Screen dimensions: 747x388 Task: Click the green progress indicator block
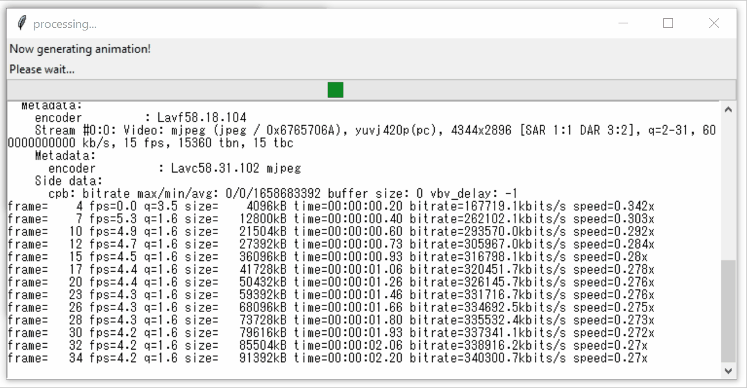click(335, 89)
